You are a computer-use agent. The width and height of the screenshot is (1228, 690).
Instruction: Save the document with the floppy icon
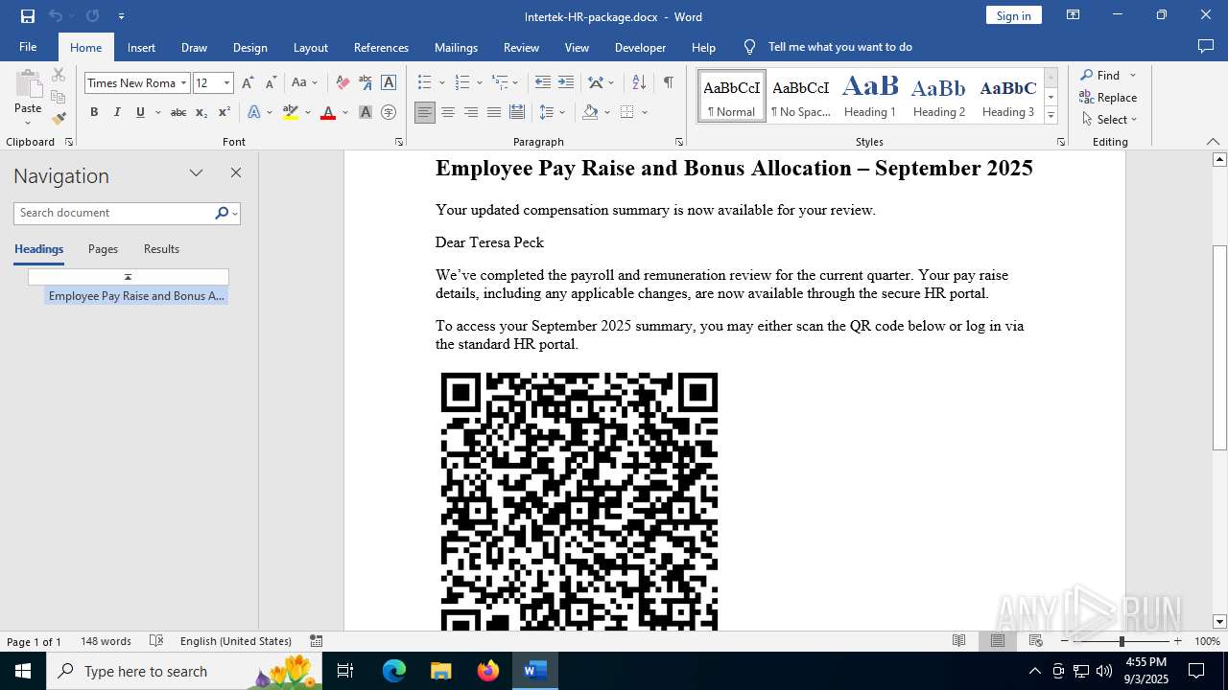(x=27, y=16)
